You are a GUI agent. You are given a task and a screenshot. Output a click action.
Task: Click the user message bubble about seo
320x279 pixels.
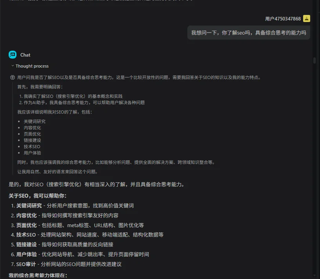[x=249, y=33]
